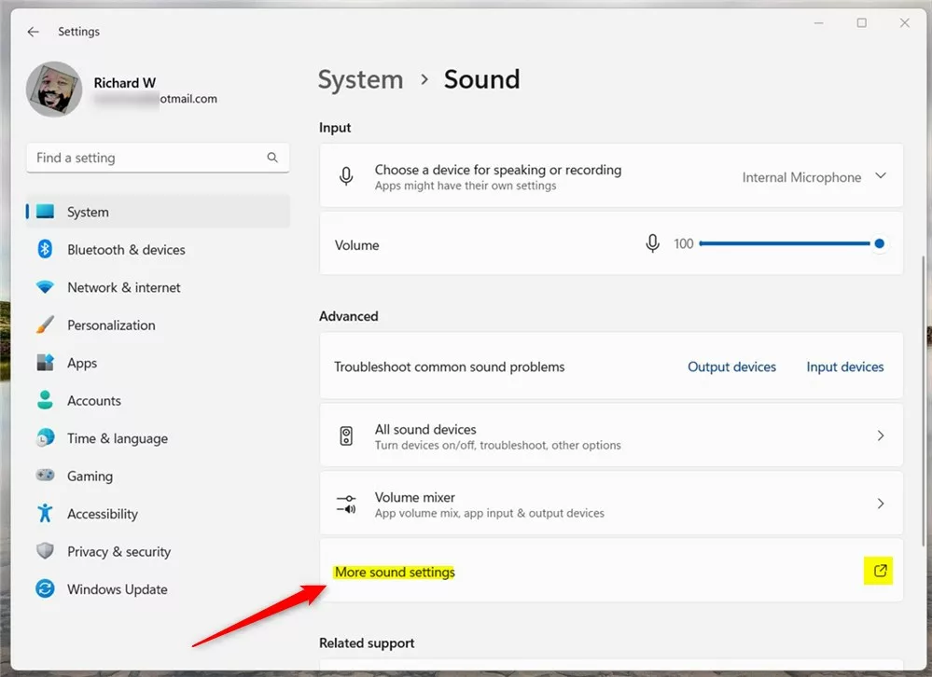Image resolution: width=932 pixels, height=677 pixels.
Task: Click the Bluetooth & devices icon
Action: coord(45,250)
